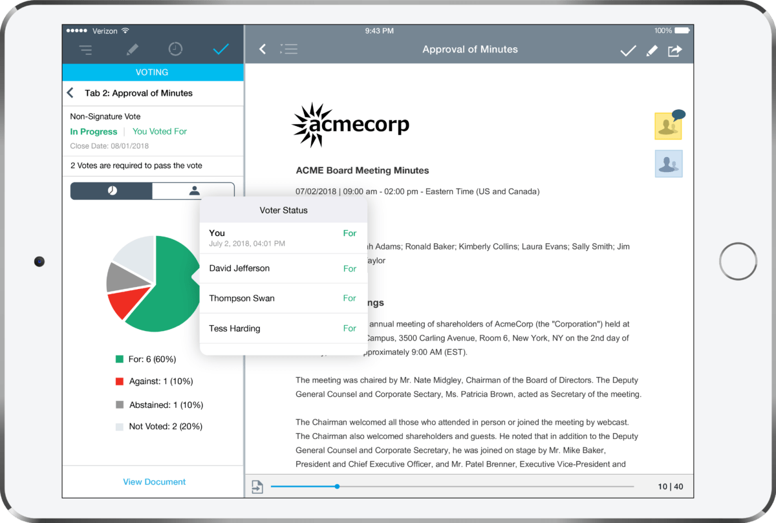
Task: Click the Abstained: 1 (10%) label
Action: click(166, 405)
